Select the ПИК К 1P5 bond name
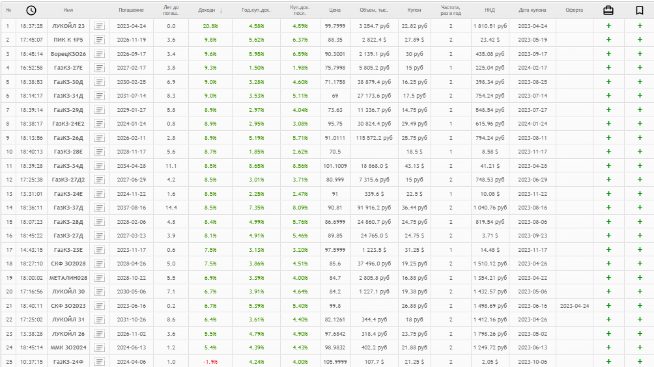 click(x=68, y=40)
